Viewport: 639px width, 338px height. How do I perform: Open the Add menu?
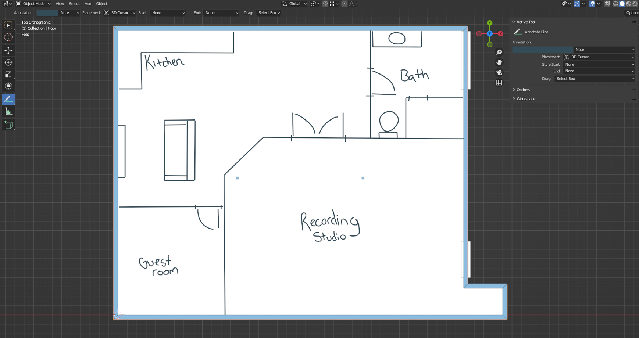[x=88, y=4]
